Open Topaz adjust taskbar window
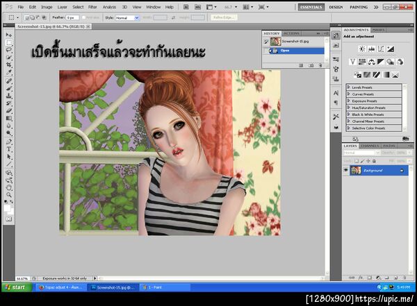The height and width of the screenshot is (306, 417). (60, 287)
